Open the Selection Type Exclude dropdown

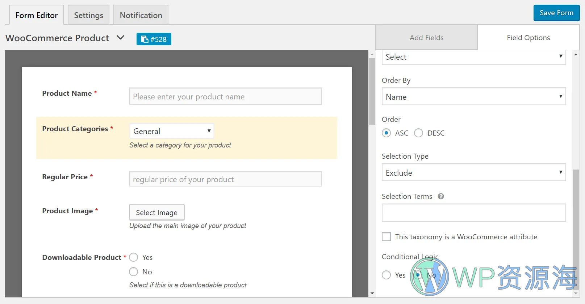coord(474,172)
